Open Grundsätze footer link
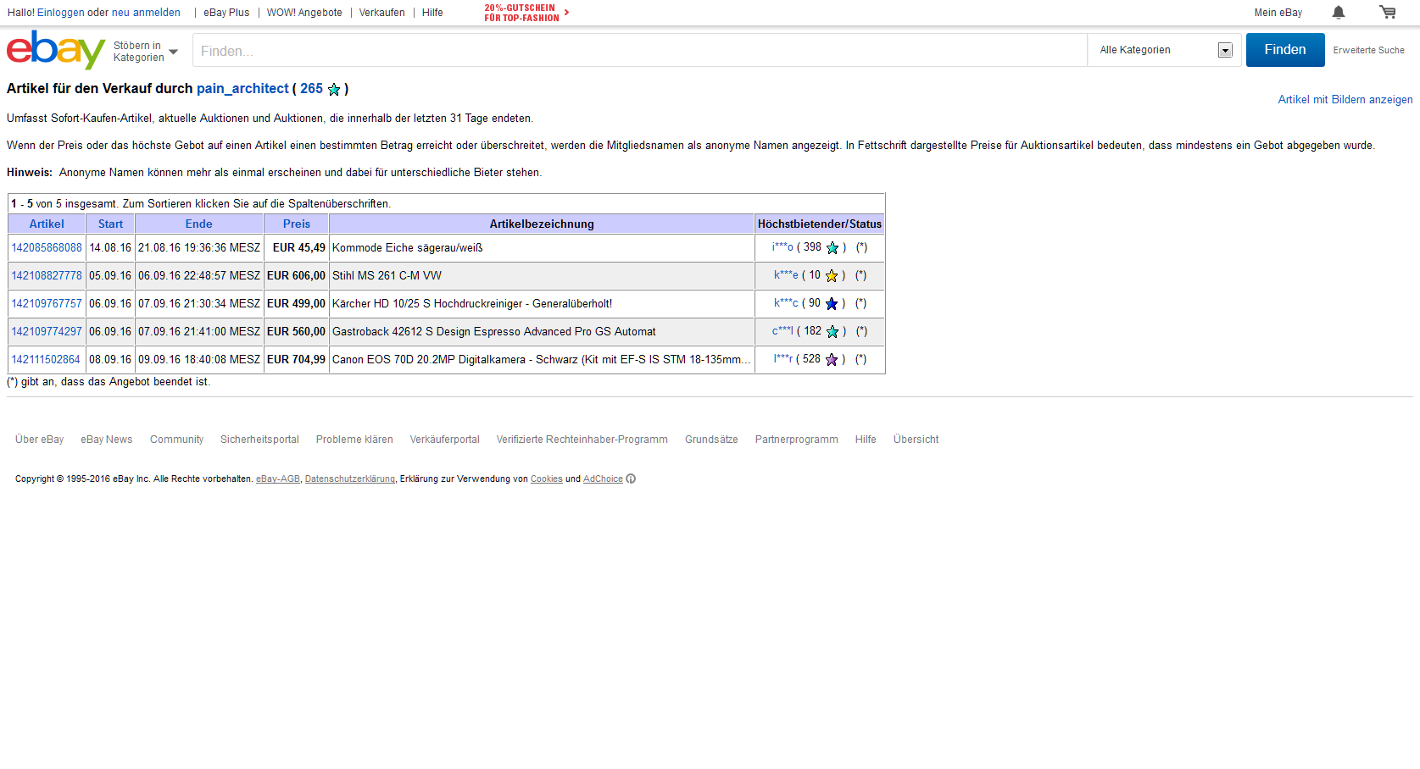The height and width of the screenshot is (769, 1420). (x=711, y=440)
